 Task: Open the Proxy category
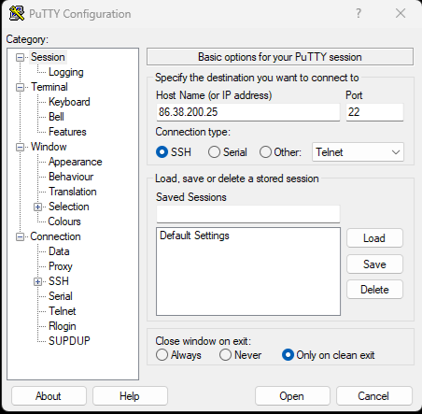point(61,266)
